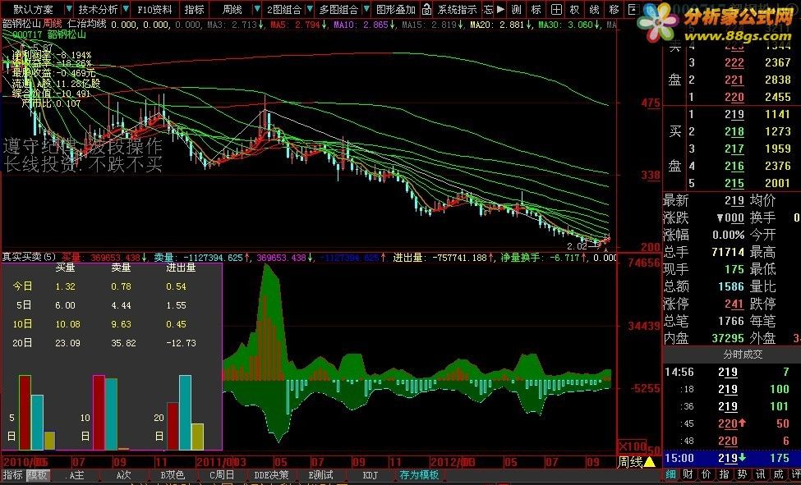Select the A主 template tab

76,475
